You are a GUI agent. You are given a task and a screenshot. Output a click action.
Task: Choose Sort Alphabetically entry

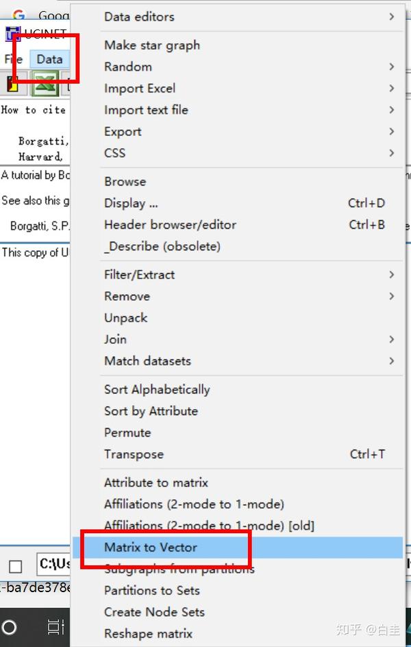tap(157, 390)
